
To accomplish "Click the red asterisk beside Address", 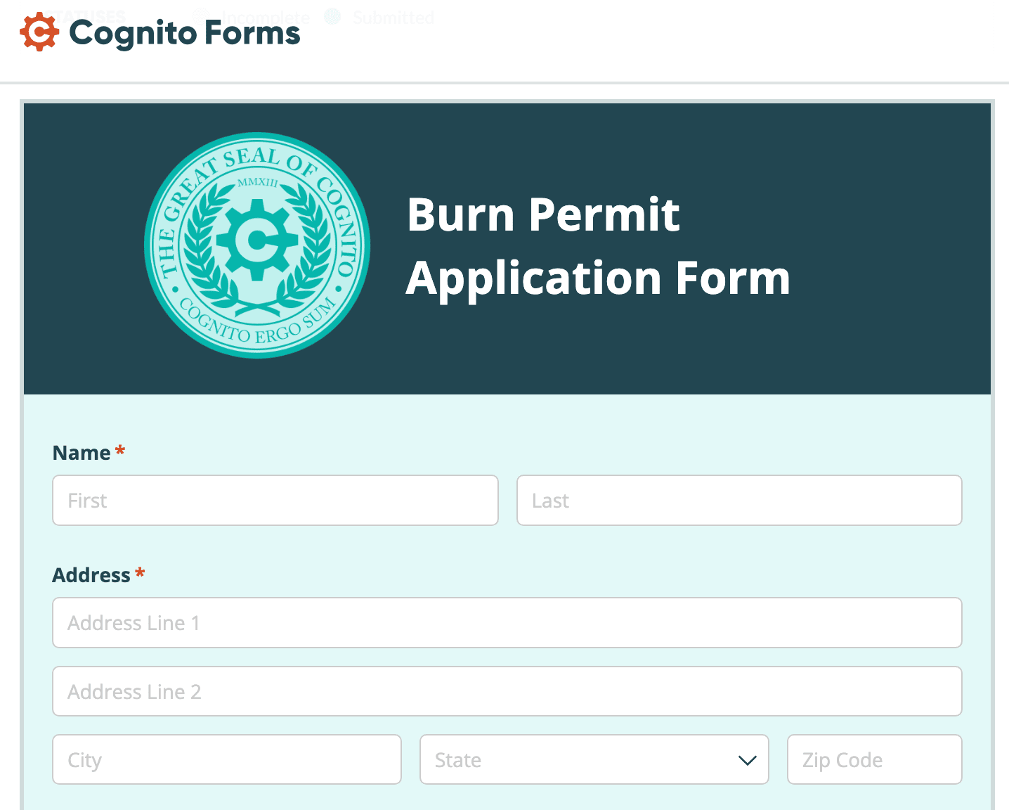I will coord(140,573).
